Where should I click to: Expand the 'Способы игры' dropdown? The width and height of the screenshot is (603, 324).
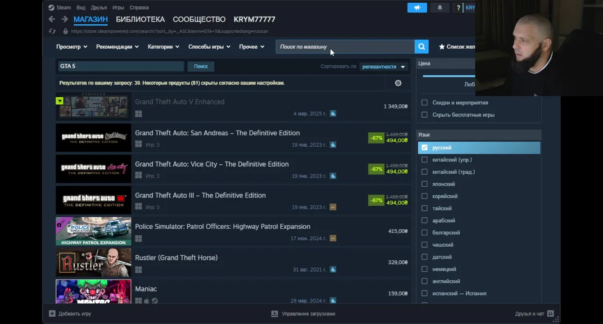(209, 47)
